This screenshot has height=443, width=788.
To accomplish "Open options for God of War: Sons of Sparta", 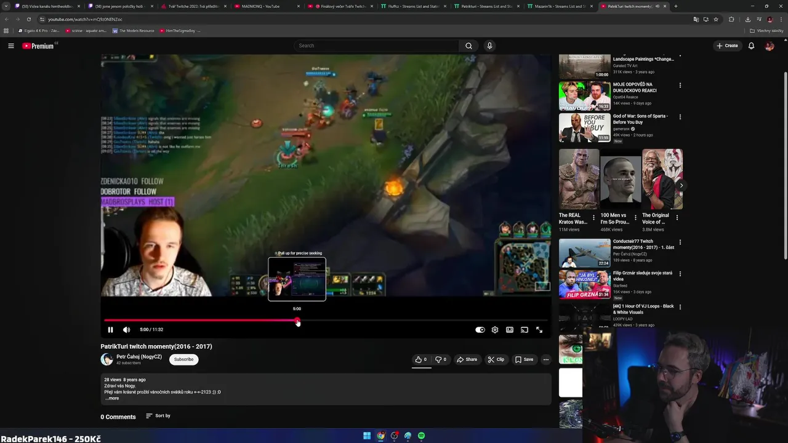I will click(x=680, y=117).
